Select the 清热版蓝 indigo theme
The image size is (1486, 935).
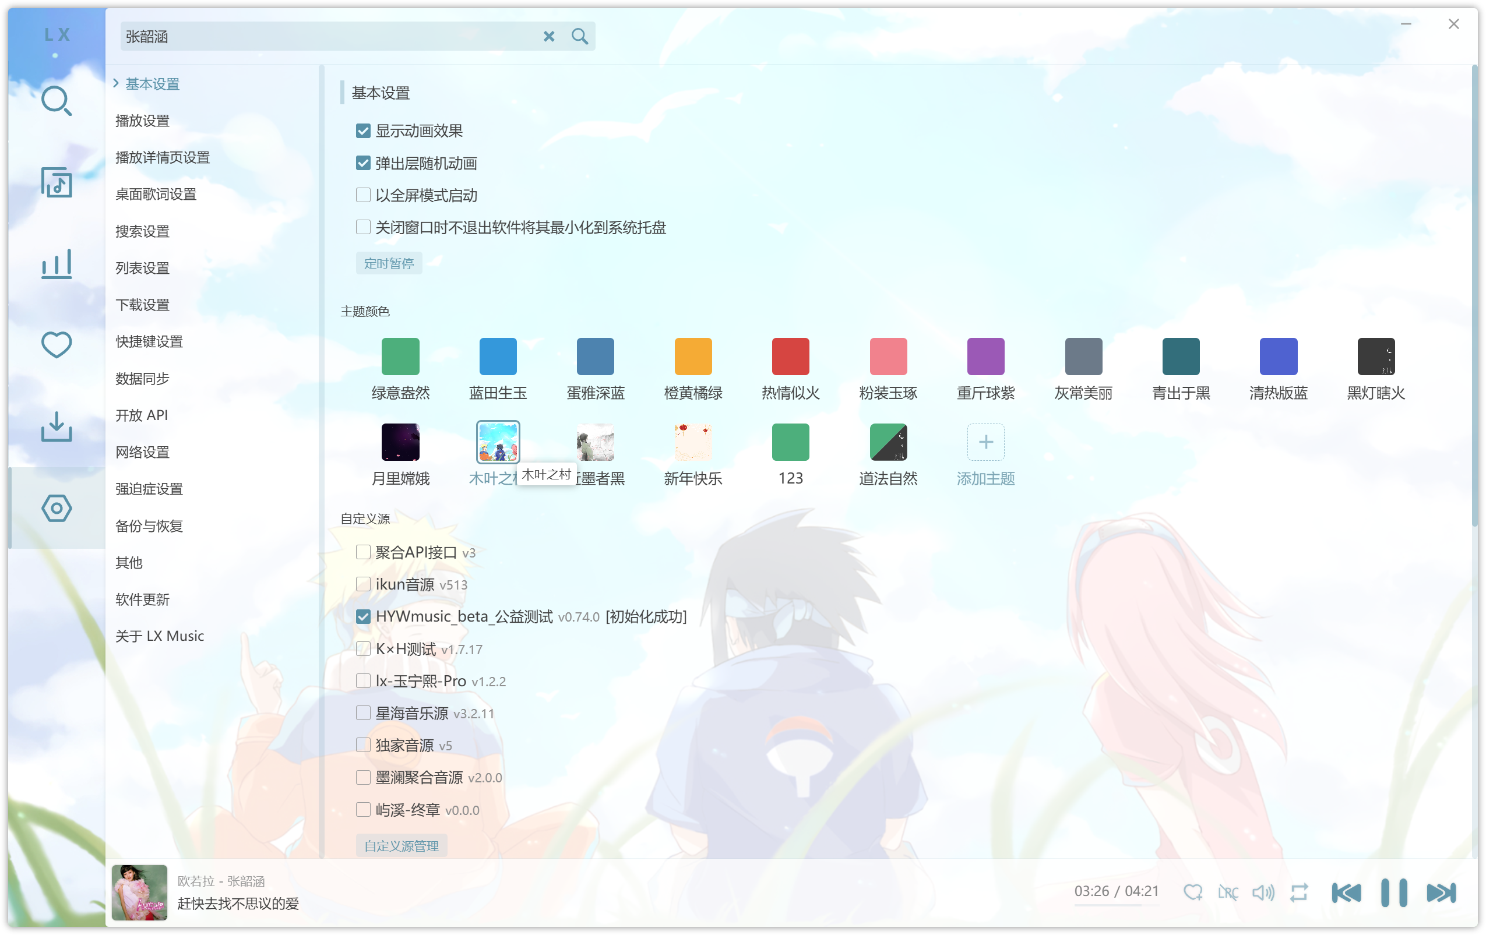click(1279, 356)
